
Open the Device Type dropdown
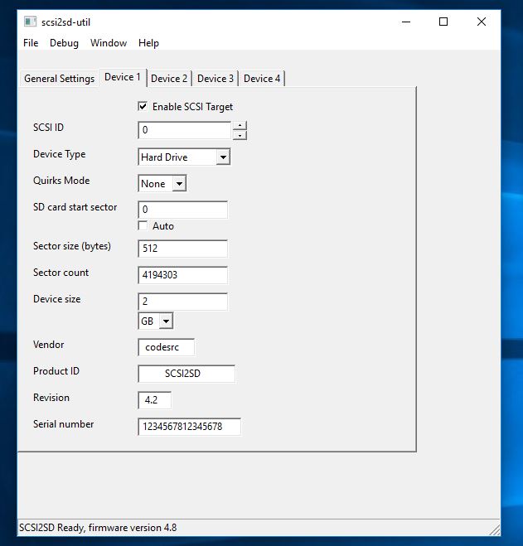click(223, 157)
